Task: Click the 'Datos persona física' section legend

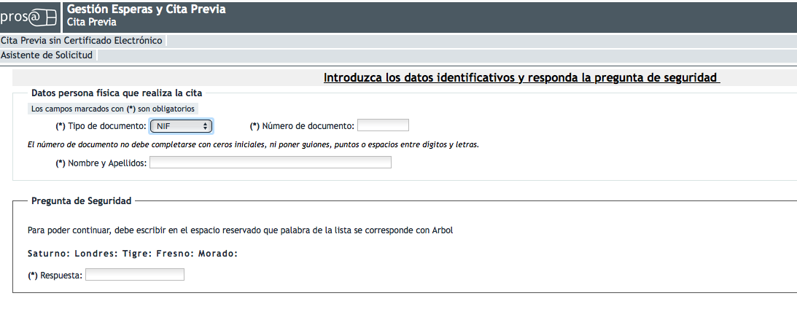Action: click(117, 93)
